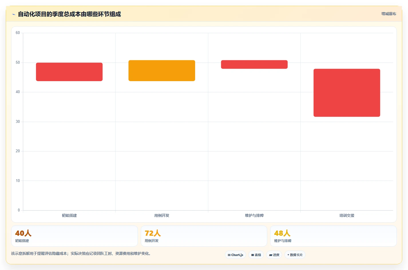Viewport: 408px width, 270px height.
Task: Click the footer note beginning 该示意拆解用于提醒
Action: point(81,253)
